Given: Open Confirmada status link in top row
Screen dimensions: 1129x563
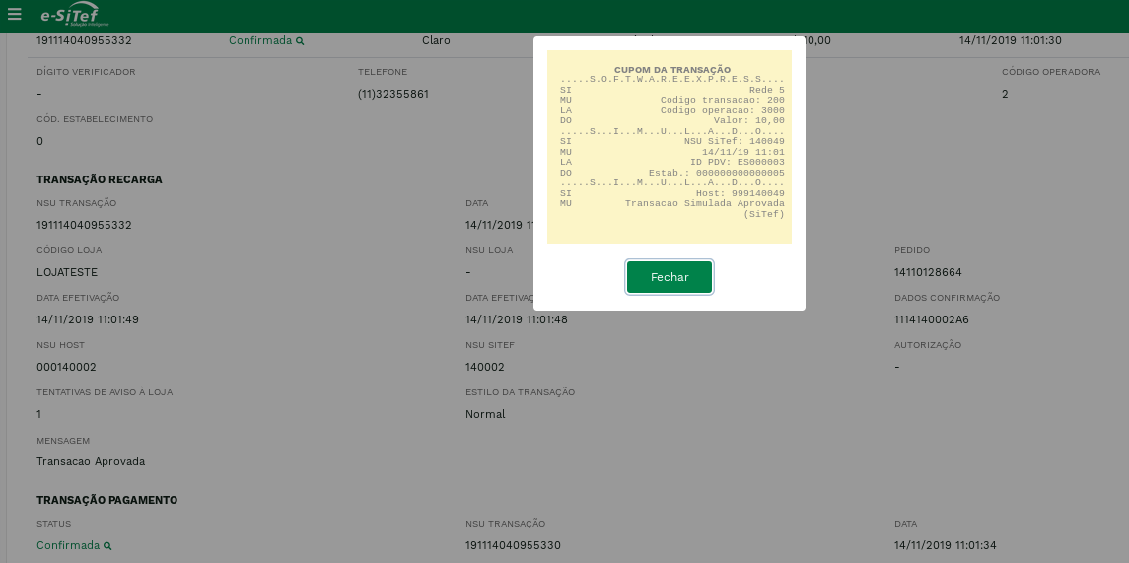Looking at the screenshot, I should pyautogui.click(x=260, y=41).
